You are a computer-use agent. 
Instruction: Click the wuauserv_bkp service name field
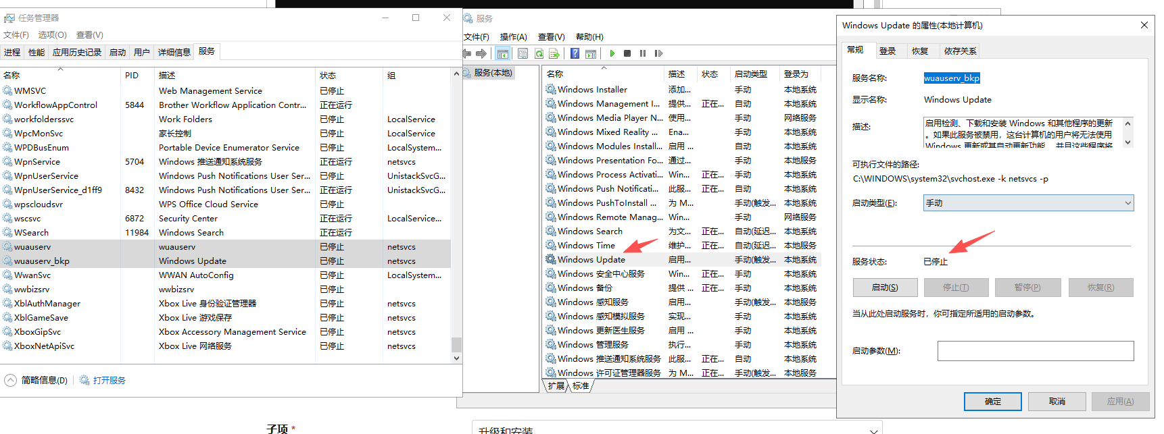click(x=952, y=78)
